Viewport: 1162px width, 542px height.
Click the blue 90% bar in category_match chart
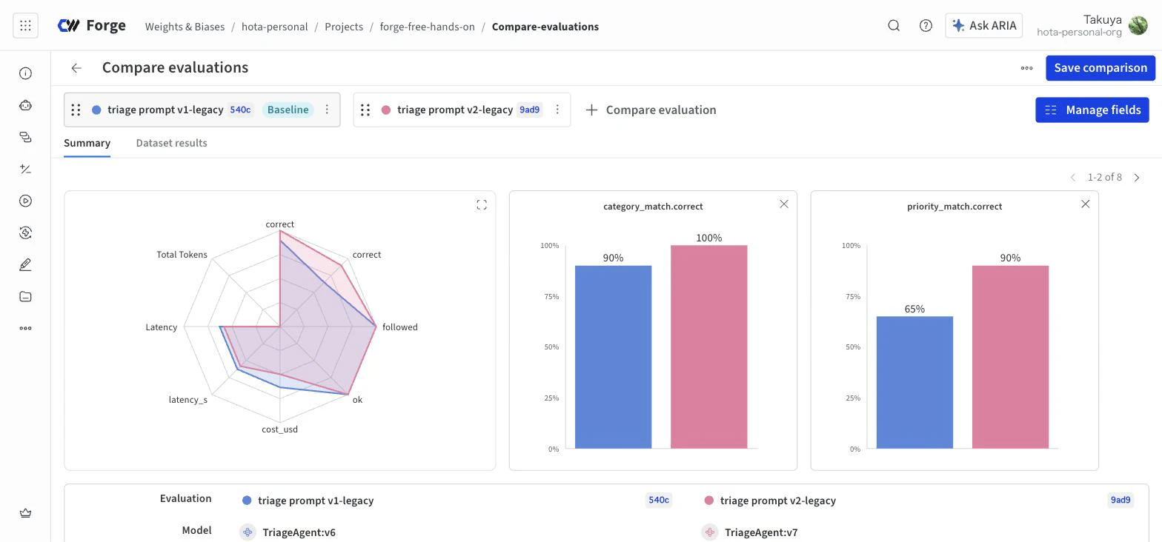613,357
